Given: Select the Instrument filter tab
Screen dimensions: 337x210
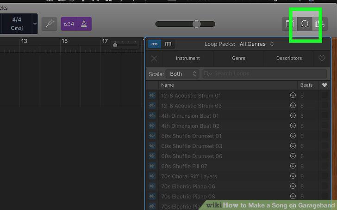Looking at the screenshot, I should pos(188,58).
